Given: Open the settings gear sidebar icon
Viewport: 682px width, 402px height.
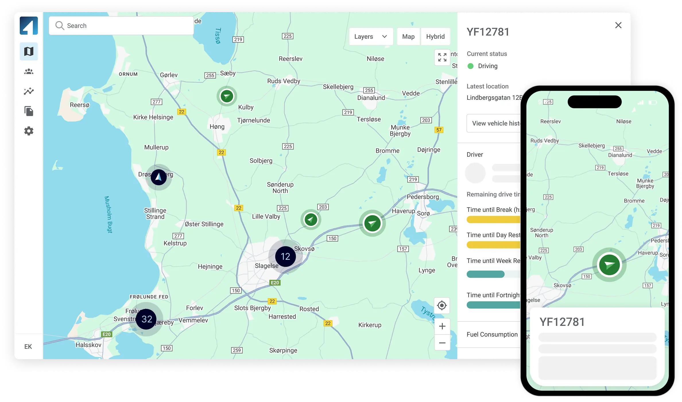Looking at the screenshot, I should click(x=29, y=131).
